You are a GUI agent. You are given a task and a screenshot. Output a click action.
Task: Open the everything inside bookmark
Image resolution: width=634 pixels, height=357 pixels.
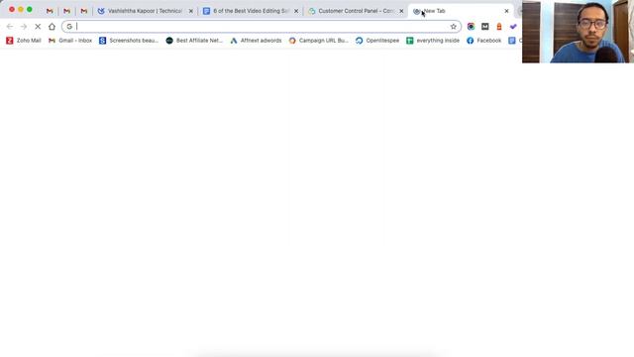(x=433, y=41)
